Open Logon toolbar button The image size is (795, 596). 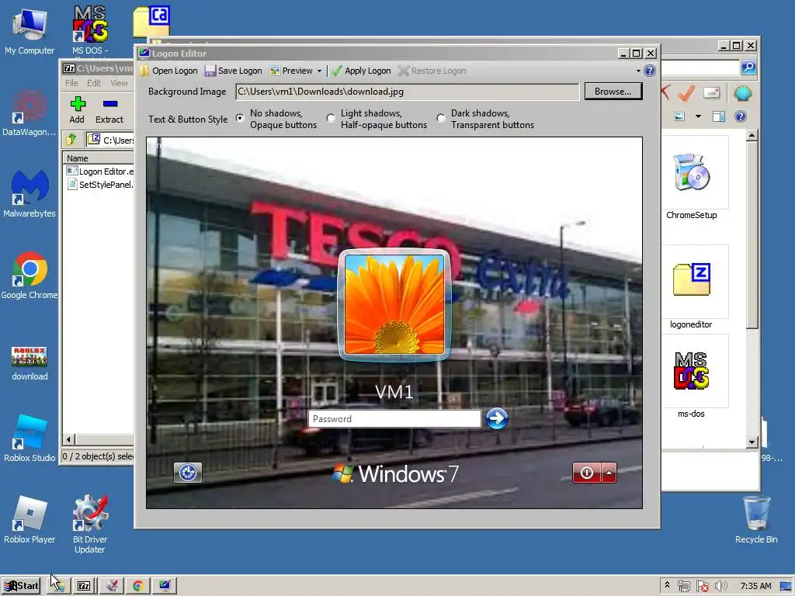tap(169, 71)
